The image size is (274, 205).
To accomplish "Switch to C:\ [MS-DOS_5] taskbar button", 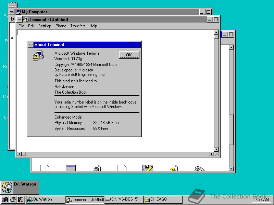I will (124, 200).
